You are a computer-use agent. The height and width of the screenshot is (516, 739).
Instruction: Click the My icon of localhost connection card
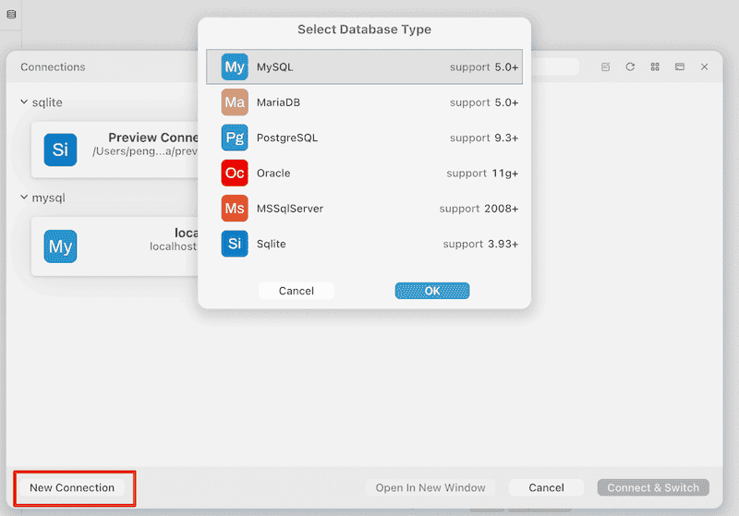click(60, 246)
